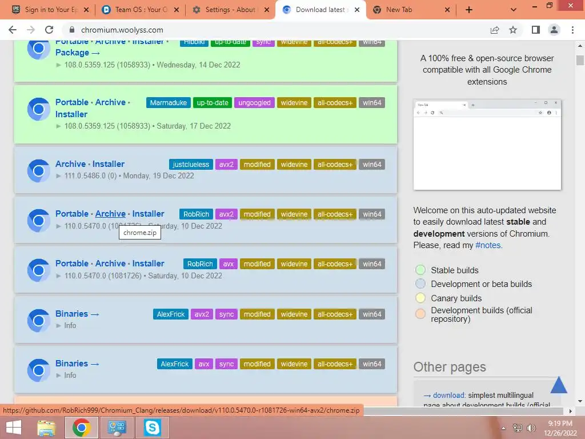
Task: Click the vertical page scrollbar thumb
Action: click(580, 59)
